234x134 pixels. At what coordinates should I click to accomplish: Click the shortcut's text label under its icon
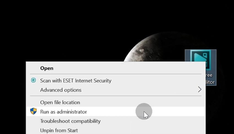210,79
